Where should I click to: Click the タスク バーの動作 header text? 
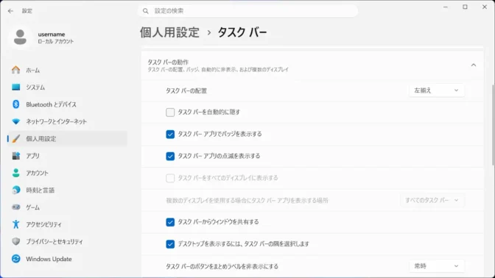[168, 62]
